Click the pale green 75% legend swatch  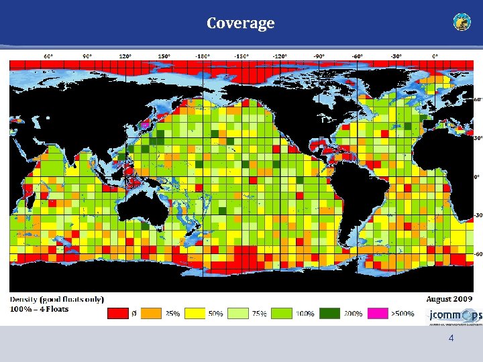(238, 313)
